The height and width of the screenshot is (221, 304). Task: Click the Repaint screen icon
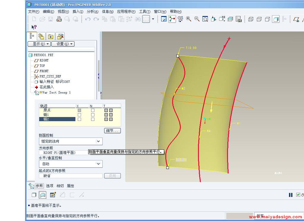pyautogui.click(x=164, y=19)
